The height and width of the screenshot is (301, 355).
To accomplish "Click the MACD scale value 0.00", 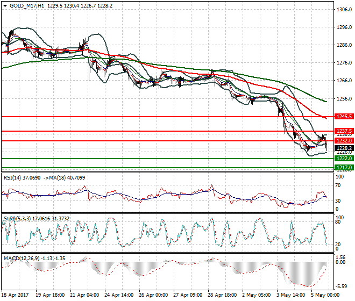I will [341, 262].
